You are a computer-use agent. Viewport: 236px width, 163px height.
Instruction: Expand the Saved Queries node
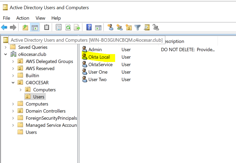pyautogui.click(x=6, y=47)
